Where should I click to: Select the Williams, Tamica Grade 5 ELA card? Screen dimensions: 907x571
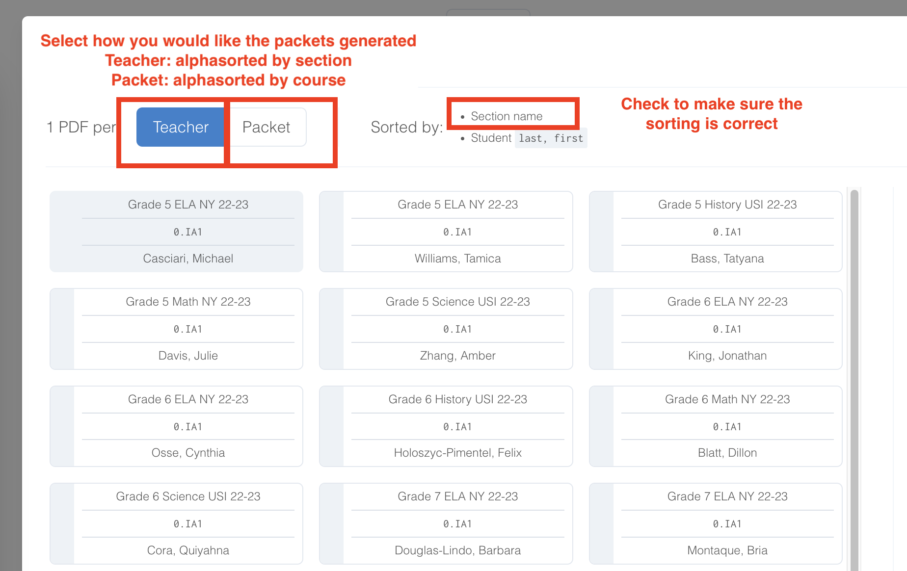pyautogui.click(x=446, y=232)
